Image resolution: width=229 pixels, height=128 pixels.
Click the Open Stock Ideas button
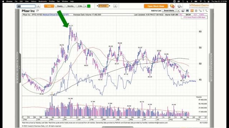[156, 6]
